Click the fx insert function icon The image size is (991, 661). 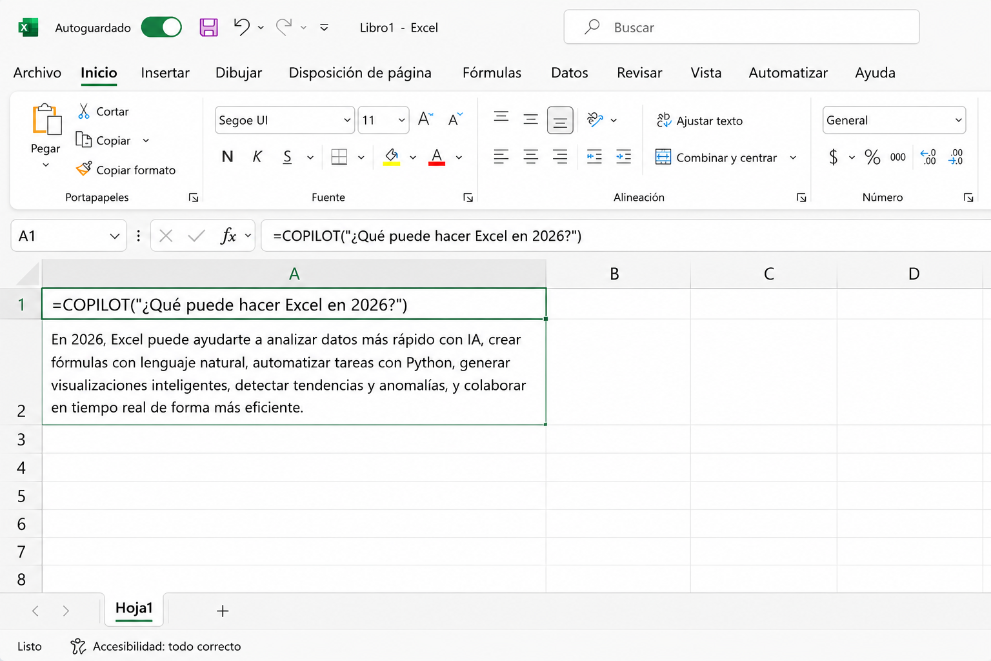point(228,236)
